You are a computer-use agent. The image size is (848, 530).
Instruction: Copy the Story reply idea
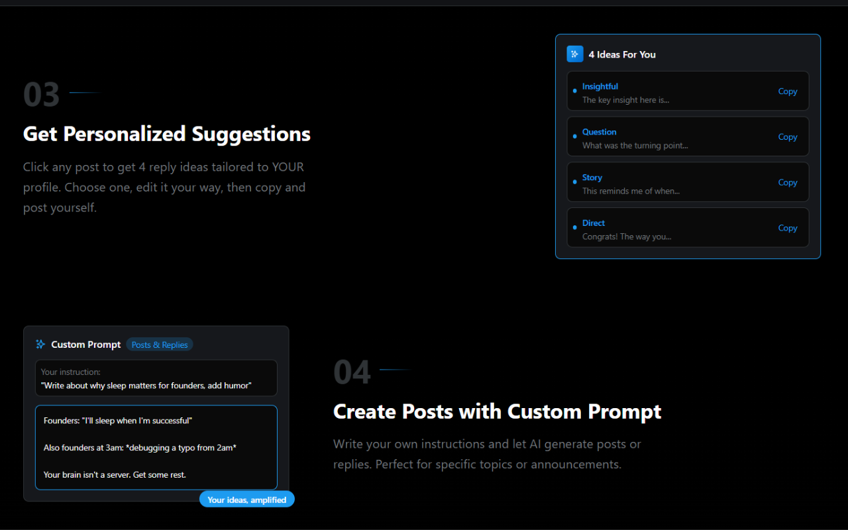788,182
